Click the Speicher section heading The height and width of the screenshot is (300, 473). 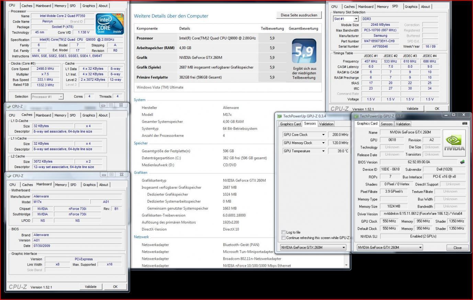[141, 143]
